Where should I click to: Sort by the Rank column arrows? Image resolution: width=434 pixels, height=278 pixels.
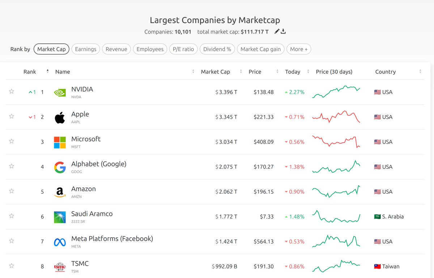tap(47, 72)
